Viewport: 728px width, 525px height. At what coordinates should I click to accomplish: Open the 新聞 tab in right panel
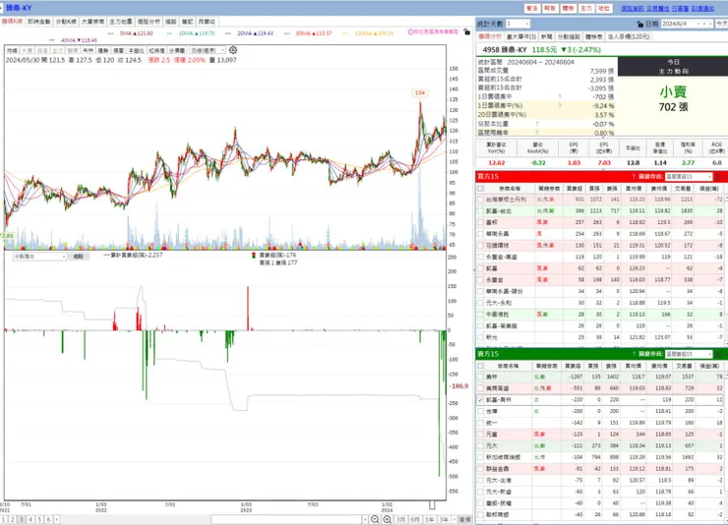pos(546,36)
